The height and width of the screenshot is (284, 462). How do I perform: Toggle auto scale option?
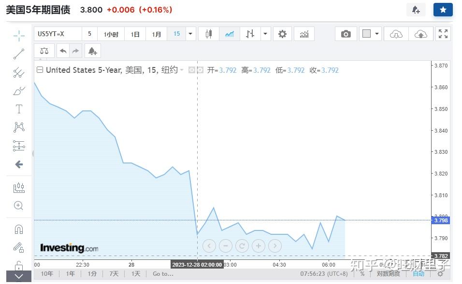pyautogui.click(x=418, y=274)
